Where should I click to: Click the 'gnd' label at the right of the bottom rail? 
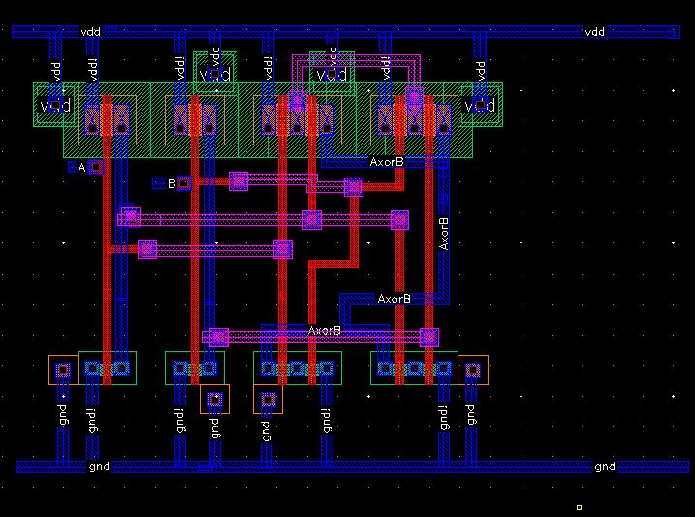click(x=605, y=467)
